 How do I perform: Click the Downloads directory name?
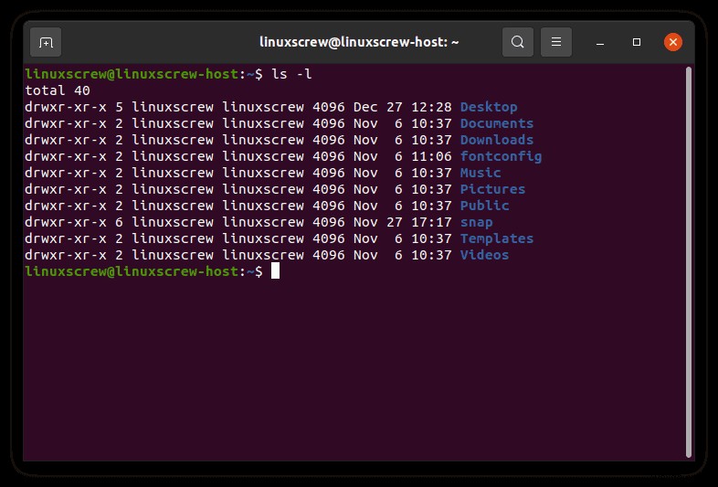[497, 140]
